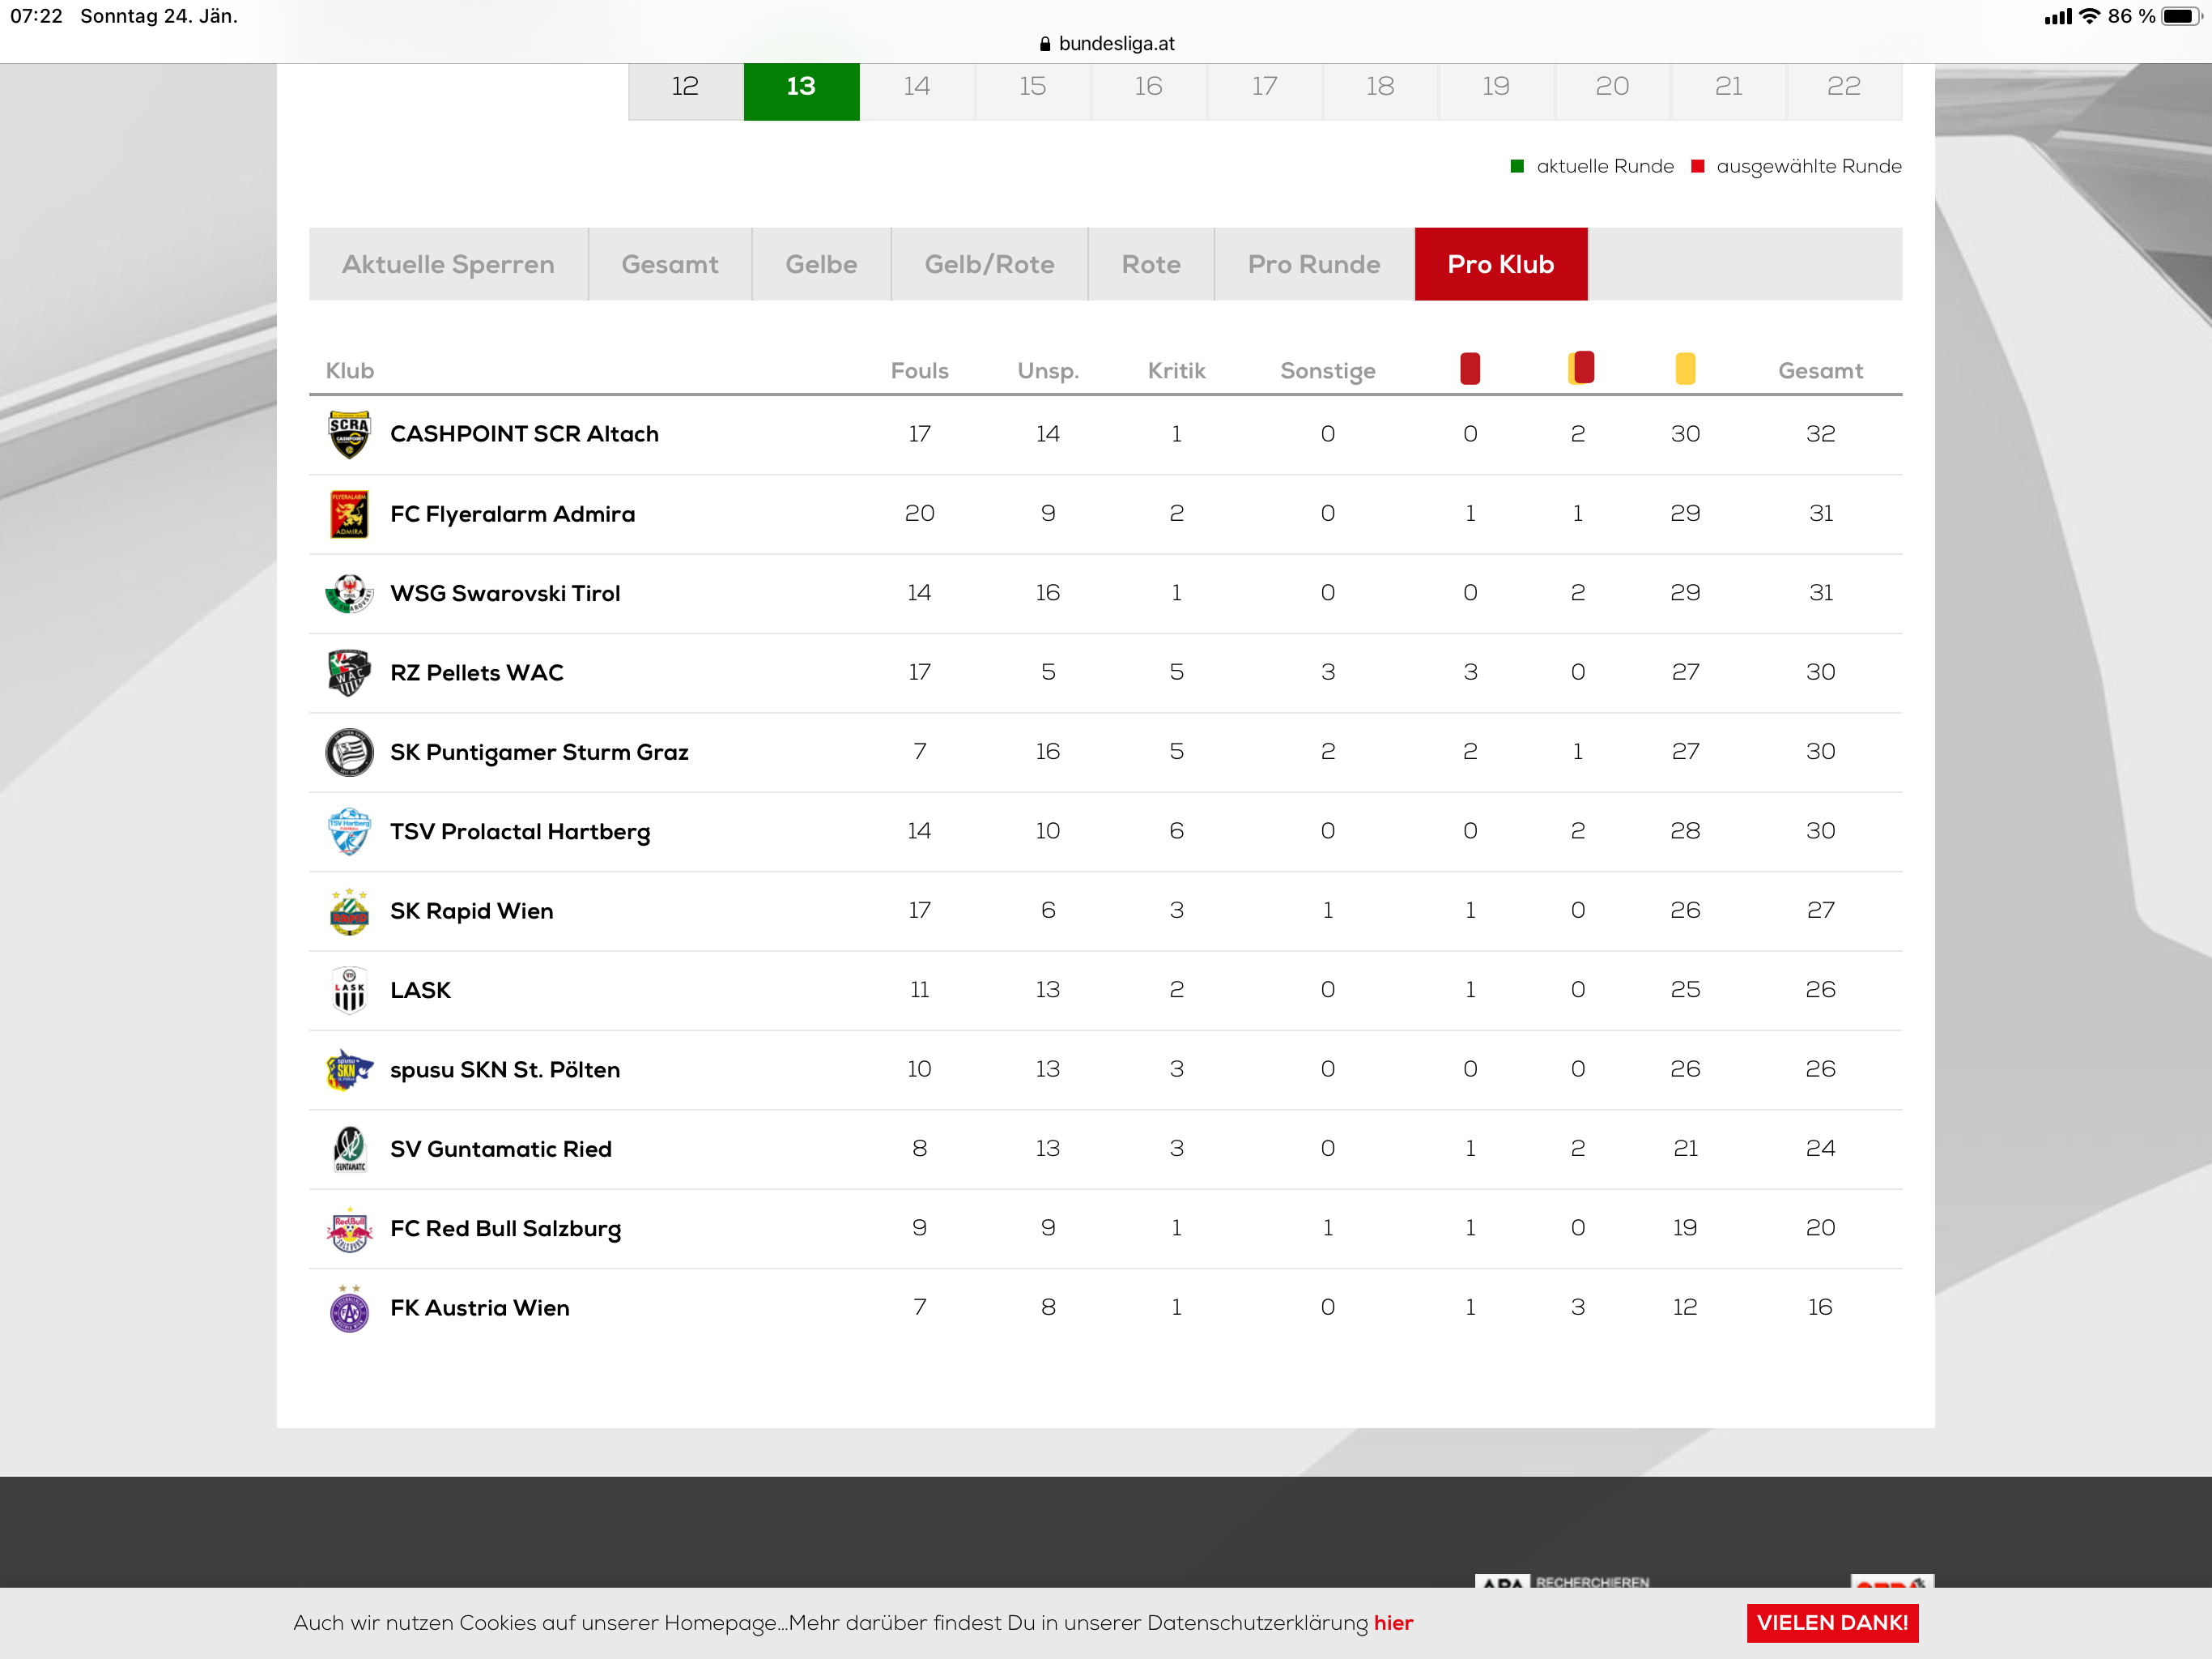The image size is (2212, 1659).
Task: Click the TSV Prolactal Hartberg crest
Action: tap(349, 831)
